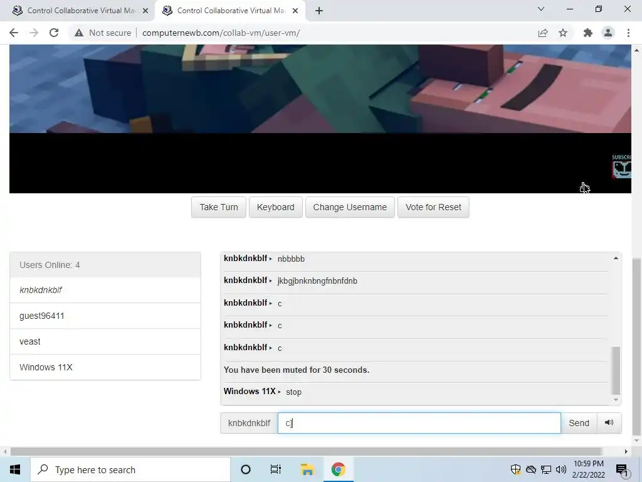Close the first Control Collaborative tab
Screen dimensions: 642x482
tap(145, 11)
